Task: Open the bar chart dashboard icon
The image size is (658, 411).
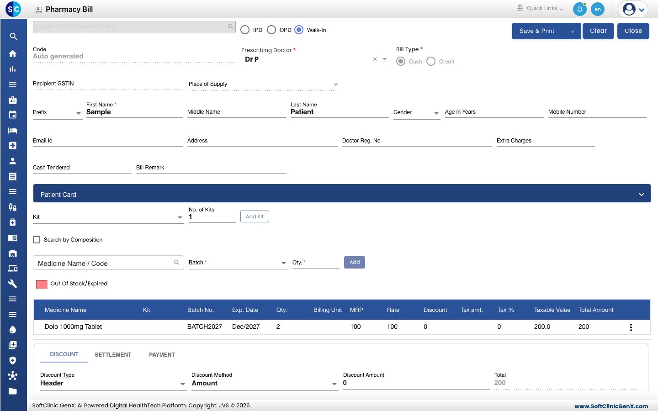Action: (x=13, y=69)
